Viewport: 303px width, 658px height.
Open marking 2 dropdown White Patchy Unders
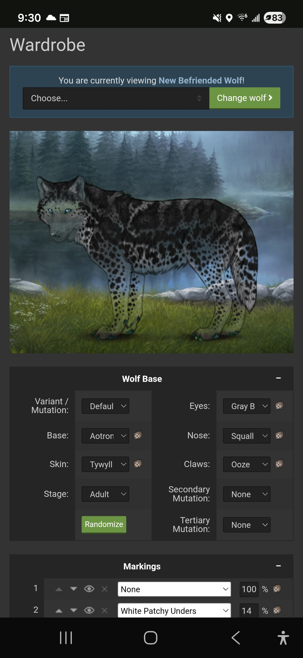click(x=174, y=610)
